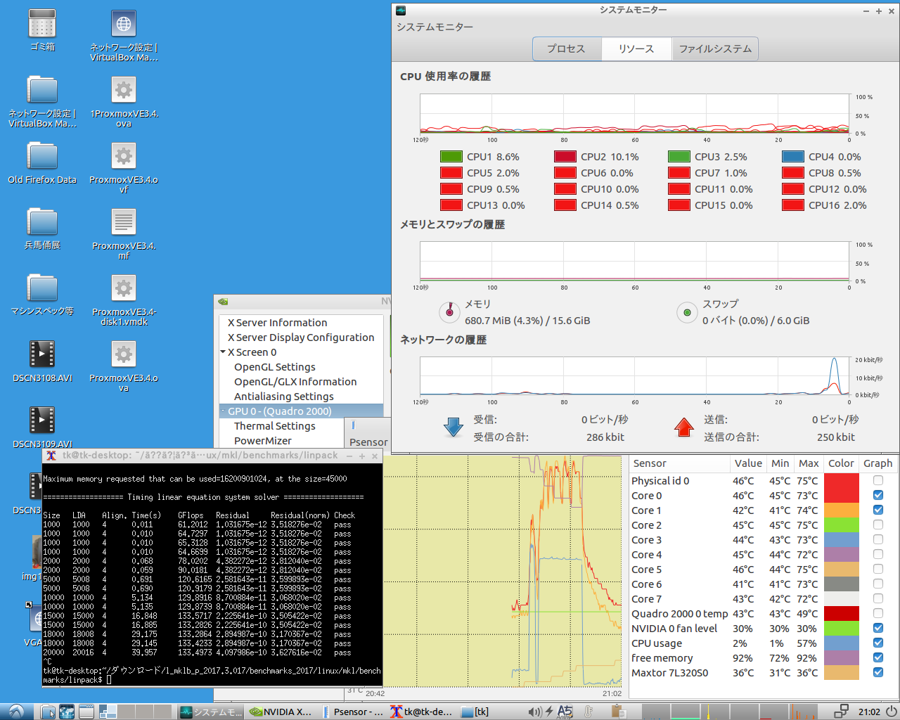
Task: Switch to the プロセス tab
Action: (566, 49)
